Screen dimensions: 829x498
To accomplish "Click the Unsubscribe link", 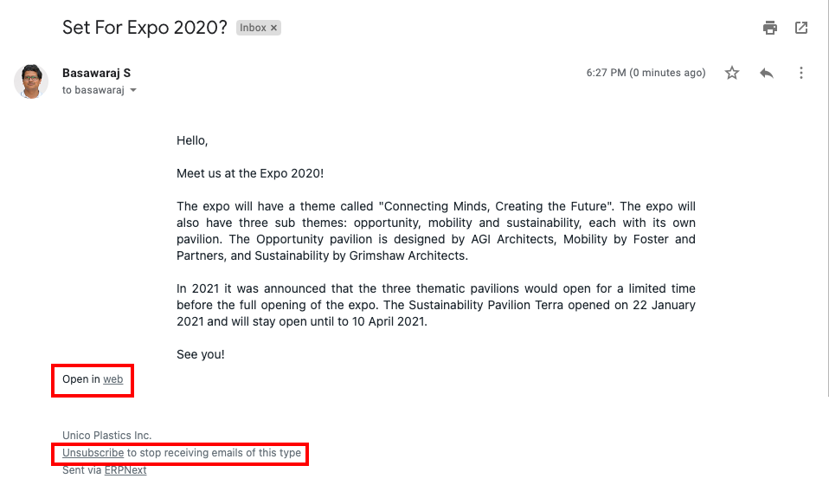I will (x=93, y=453).
